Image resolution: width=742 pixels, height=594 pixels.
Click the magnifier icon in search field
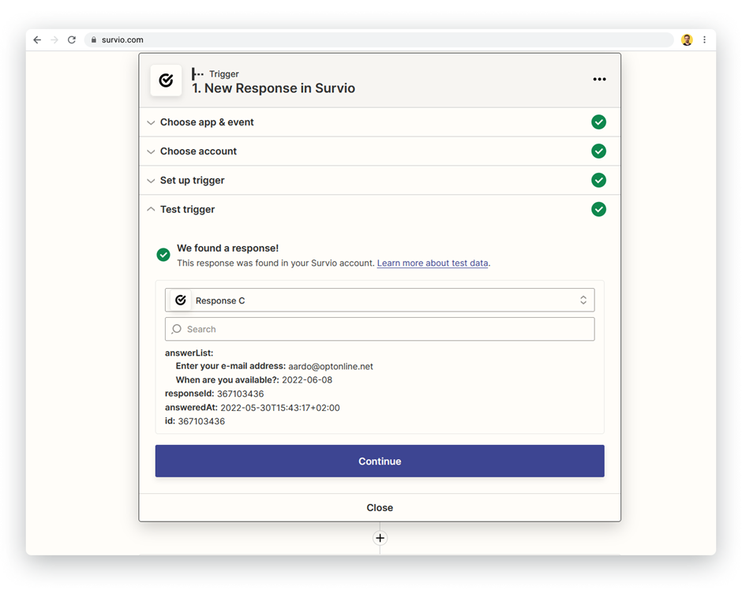[x=177, y=329]
